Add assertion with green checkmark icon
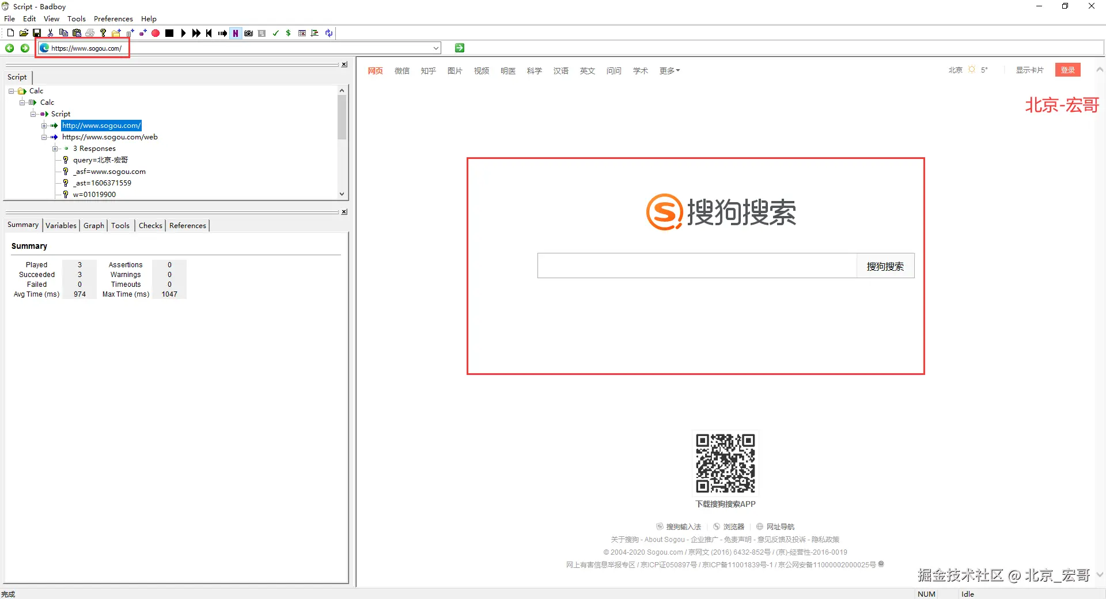This screenshot has width=1106, height=599. click(x=275, y=33)
